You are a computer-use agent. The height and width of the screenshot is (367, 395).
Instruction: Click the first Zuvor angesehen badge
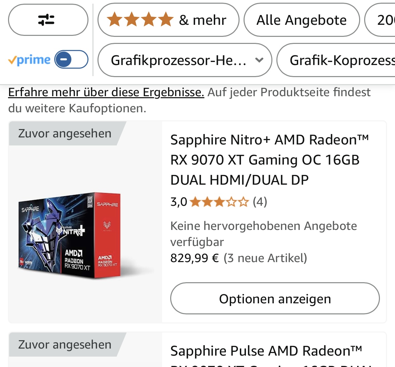tap(65, 133)
